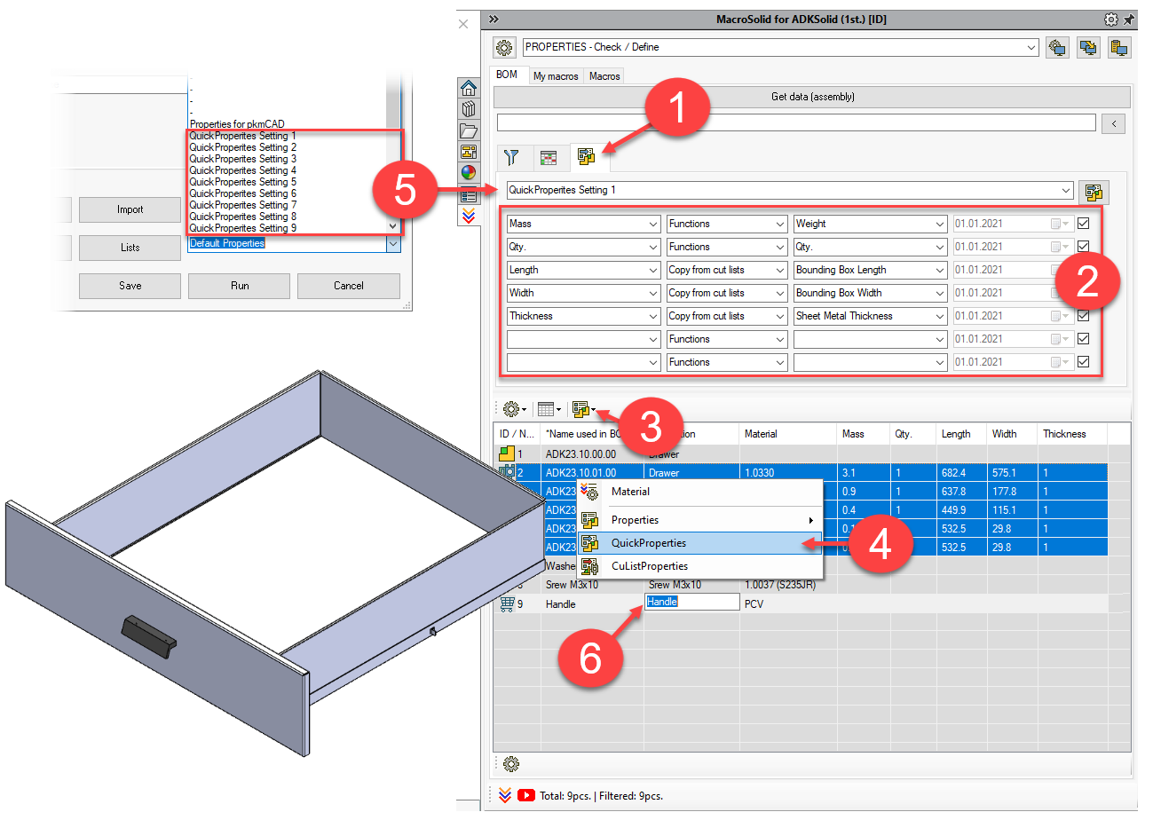
Task: Switch to the filter funnel tab
Action: coord(511,158)
